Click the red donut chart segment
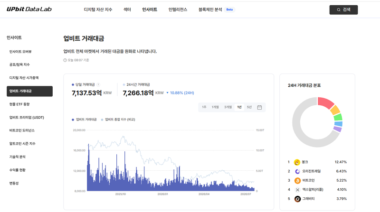380x212 pixels. tap(325, 102)
